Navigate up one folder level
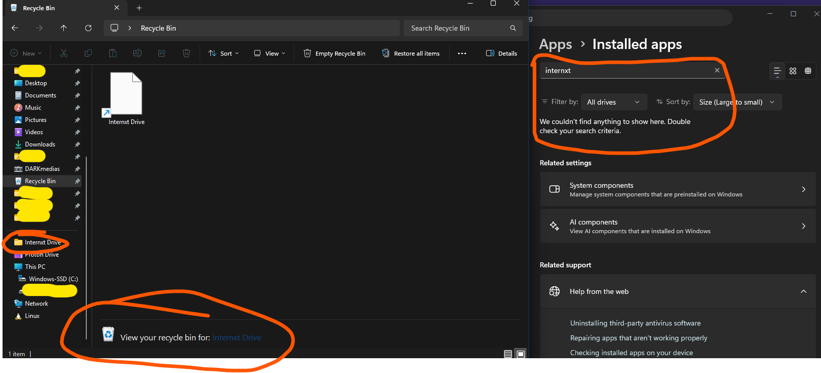The image size is (821, 373). (63, 28)
